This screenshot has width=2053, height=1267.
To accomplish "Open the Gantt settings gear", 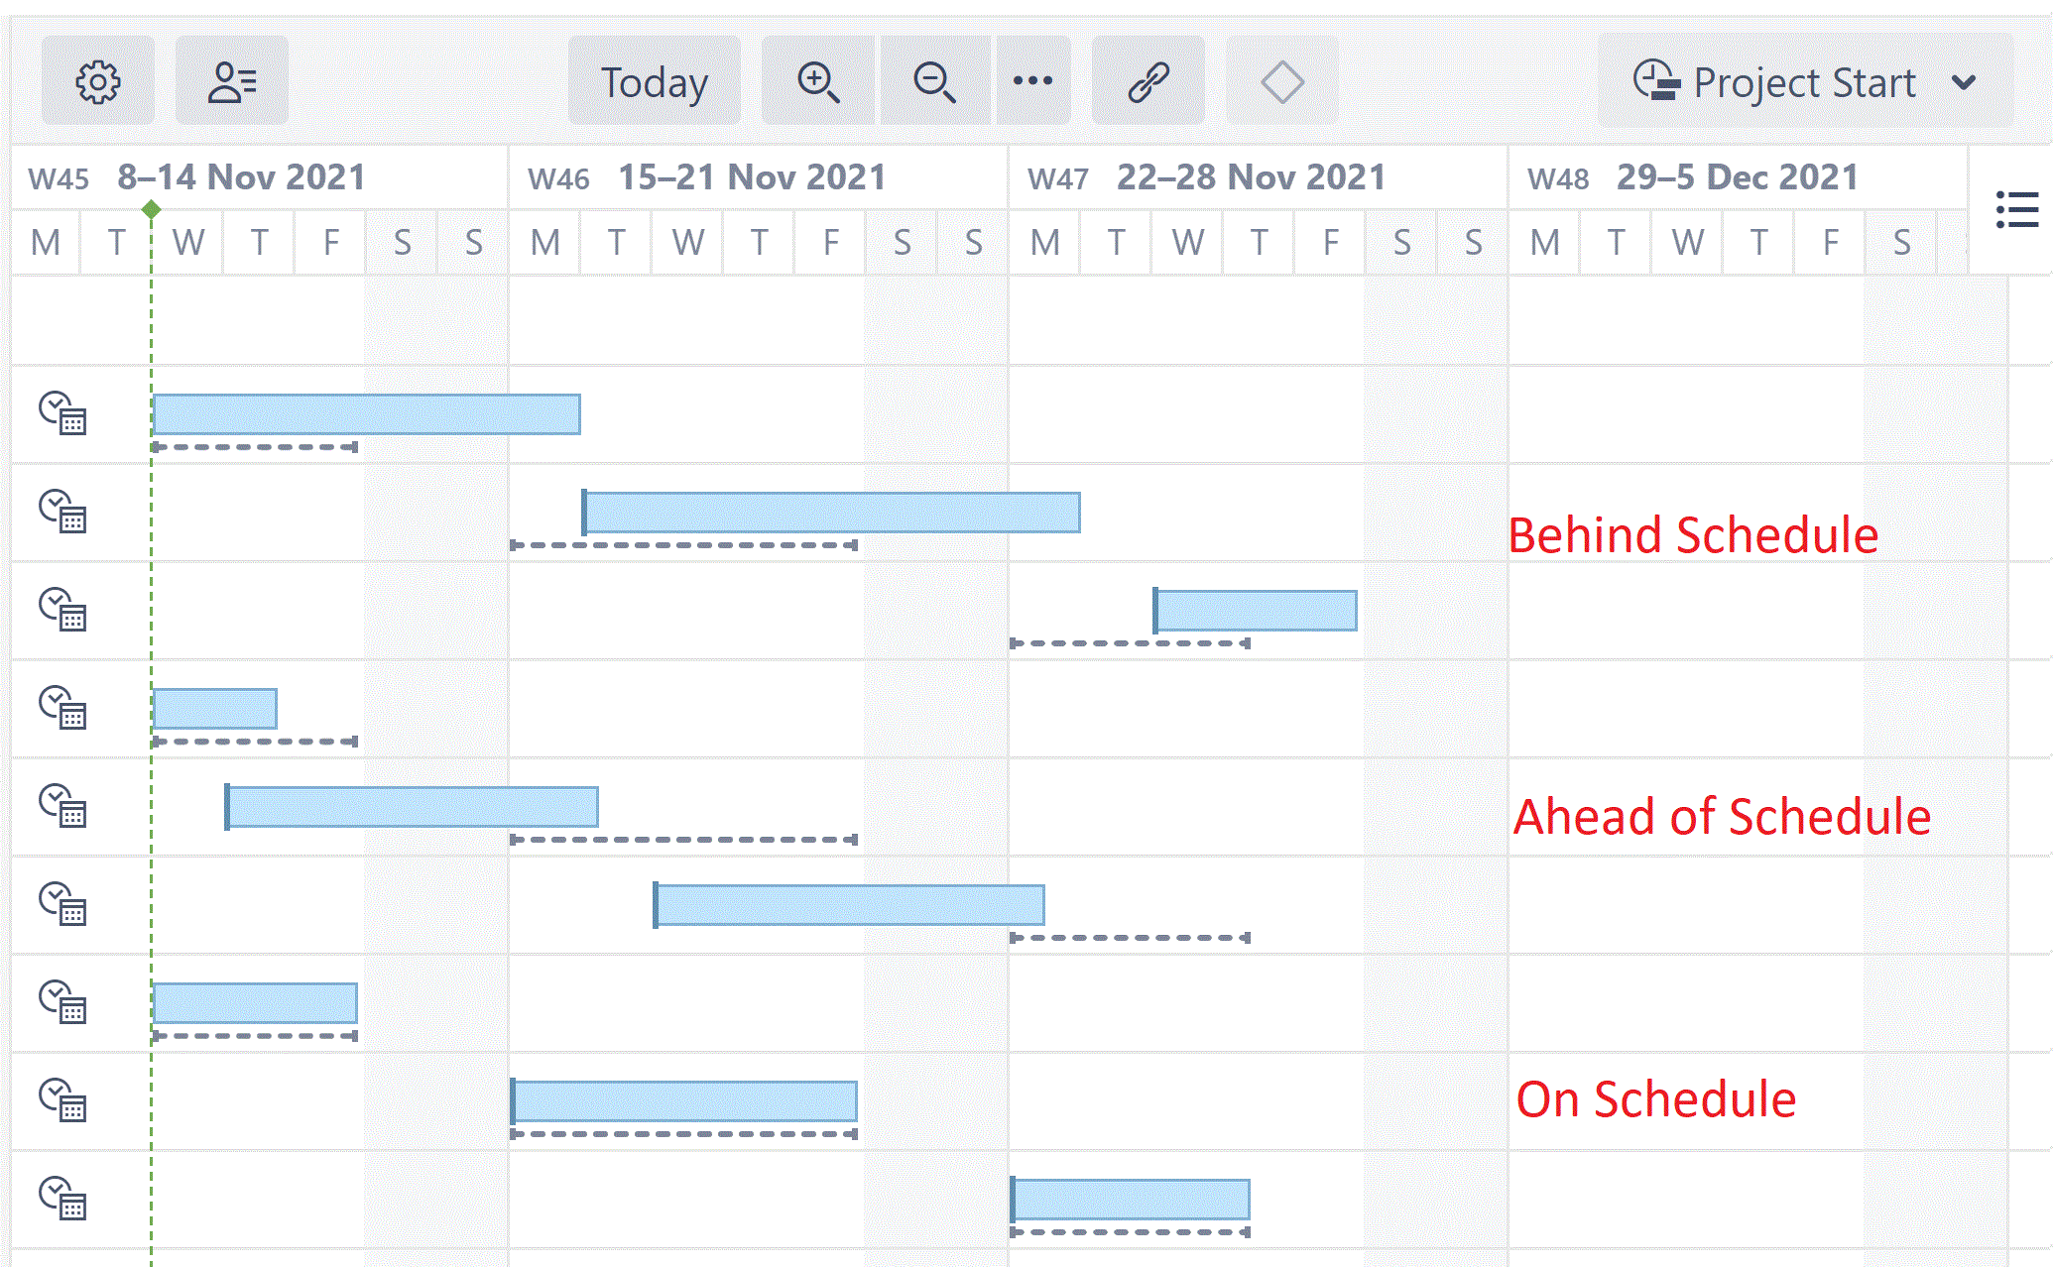I will pyautogui.click(x=97, y=81).
